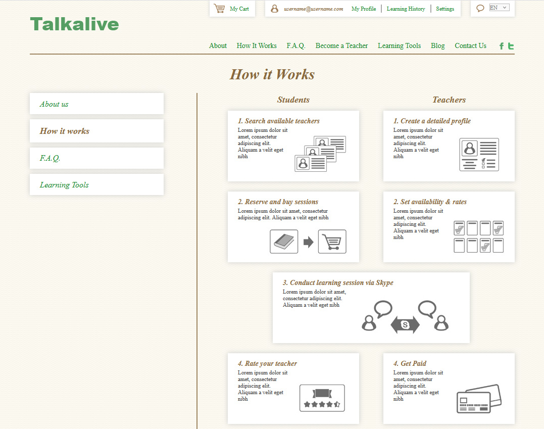This screenshot has height=429, width=544.
Task: Go to the Blog menu item
Action: pos(437,45)
